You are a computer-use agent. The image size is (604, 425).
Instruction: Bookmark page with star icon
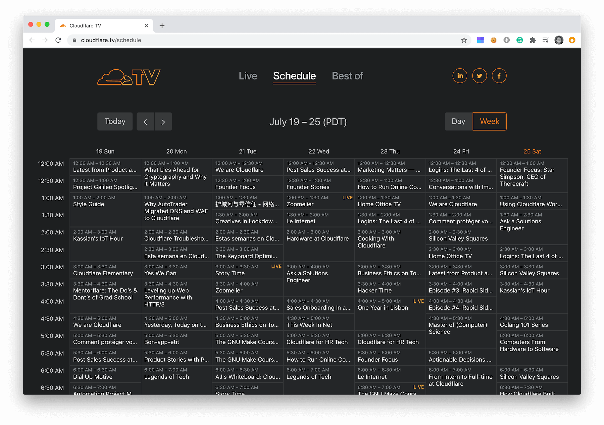(x=464, y=40)
